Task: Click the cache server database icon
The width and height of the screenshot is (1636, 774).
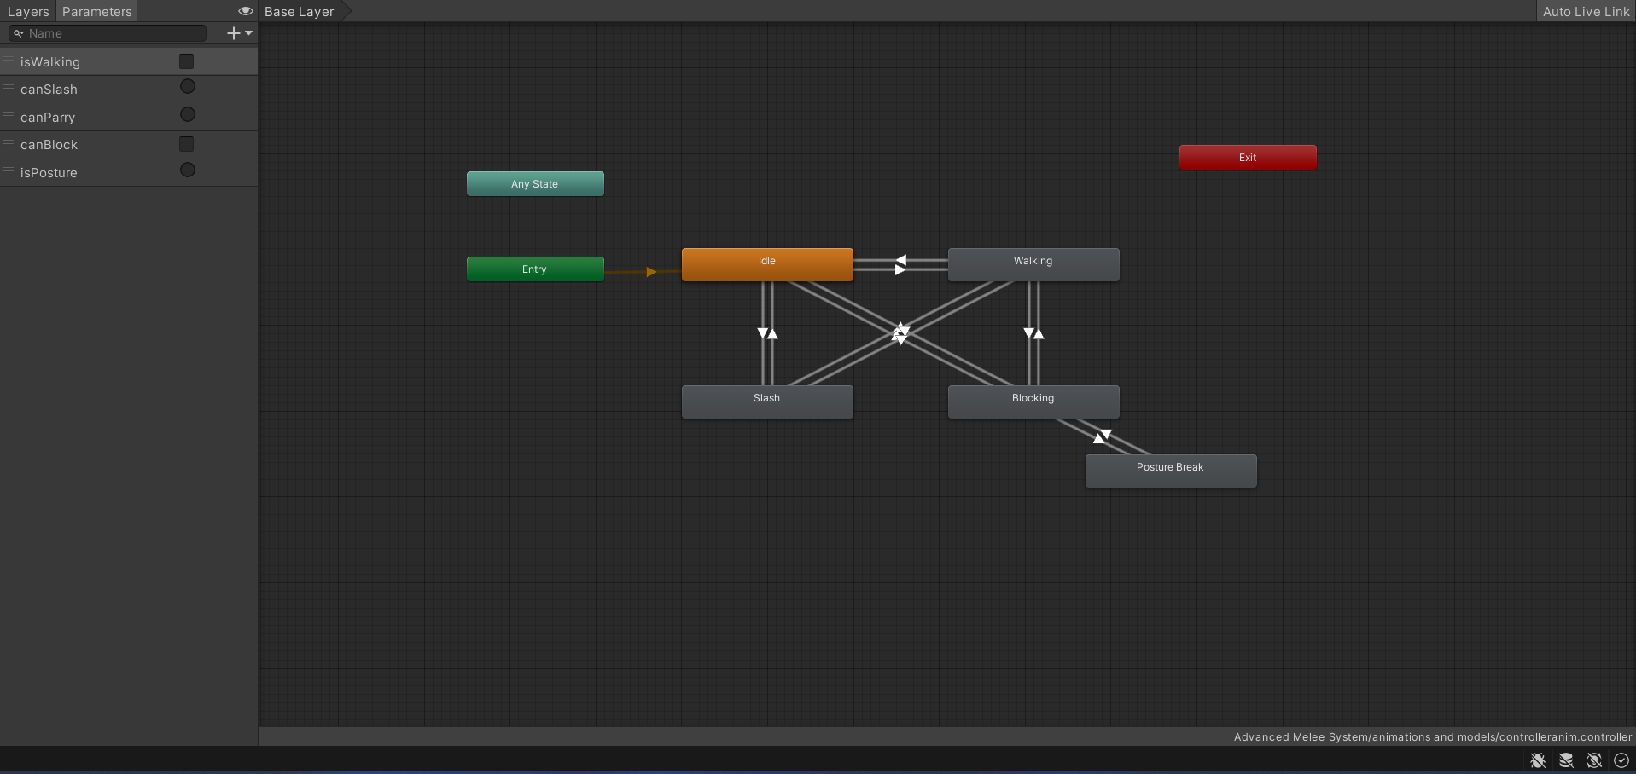Action: [1566, 760]
